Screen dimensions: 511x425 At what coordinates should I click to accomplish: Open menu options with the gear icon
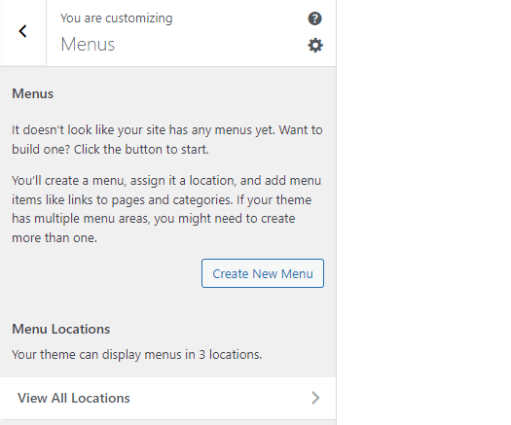click(x=315, y=46)
